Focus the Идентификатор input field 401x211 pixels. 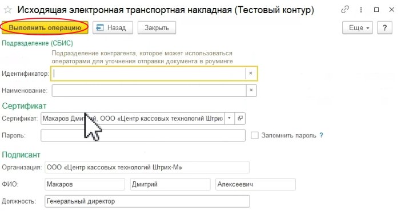click(149, 74)
